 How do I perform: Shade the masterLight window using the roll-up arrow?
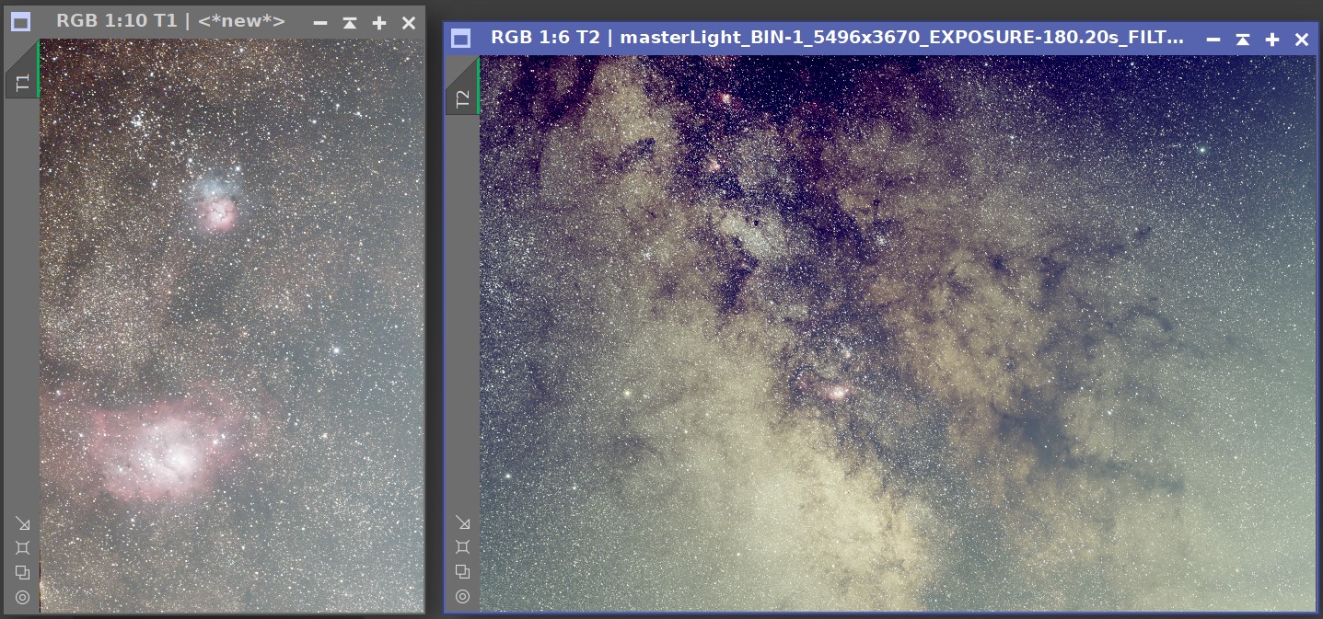click(x=1243, y=40)
